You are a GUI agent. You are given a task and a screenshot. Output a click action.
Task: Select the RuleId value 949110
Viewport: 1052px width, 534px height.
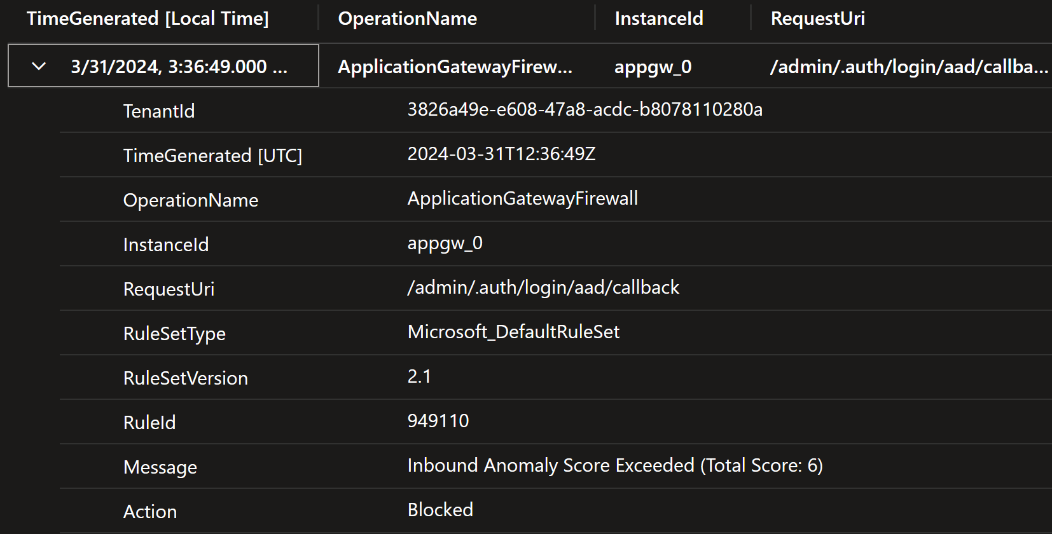(x=438, y=421)
